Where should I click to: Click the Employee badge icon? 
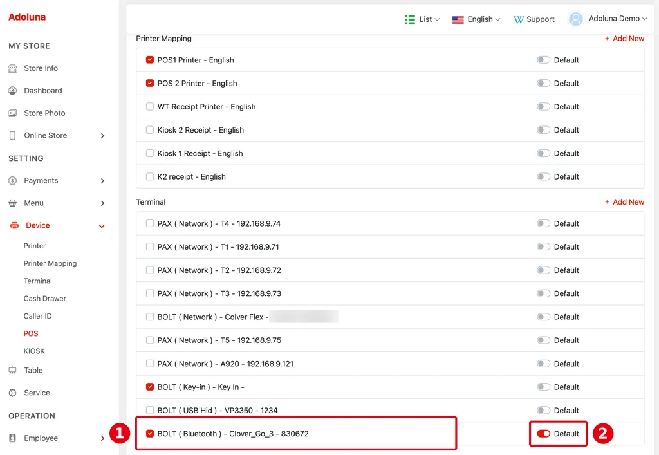13,438
